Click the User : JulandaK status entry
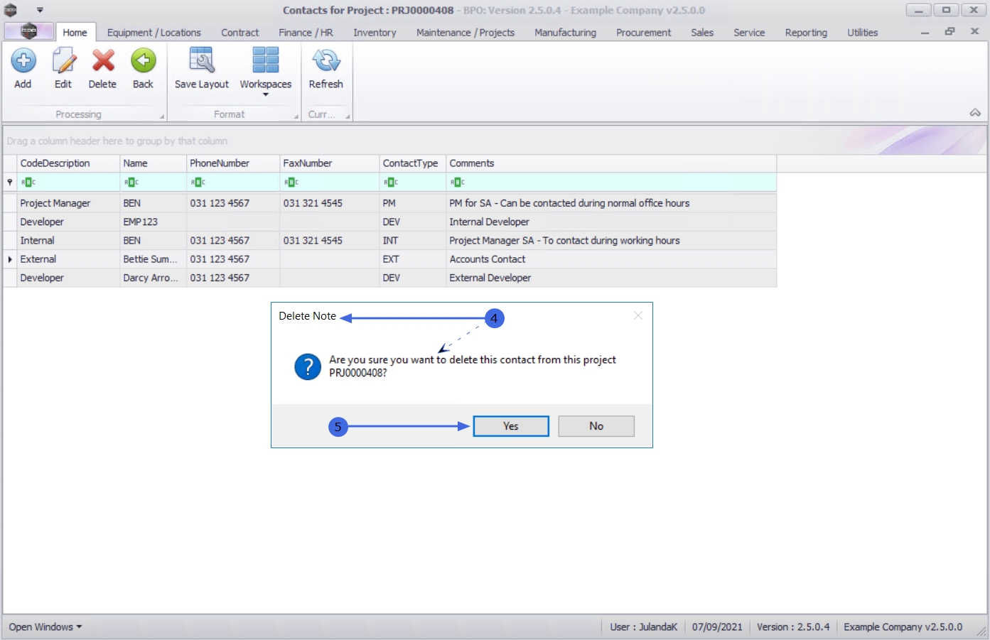This screenshot has height=640, width=990. pos(644,627)
